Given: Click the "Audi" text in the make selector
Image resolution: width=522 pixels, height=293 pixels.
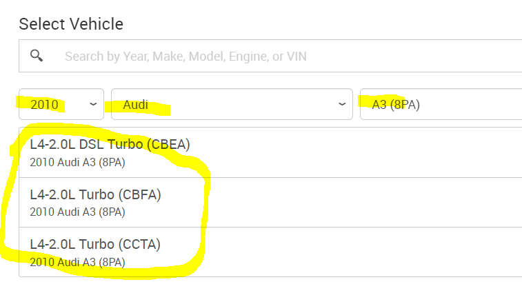Looking at the screenshot, I should [135, 105].
